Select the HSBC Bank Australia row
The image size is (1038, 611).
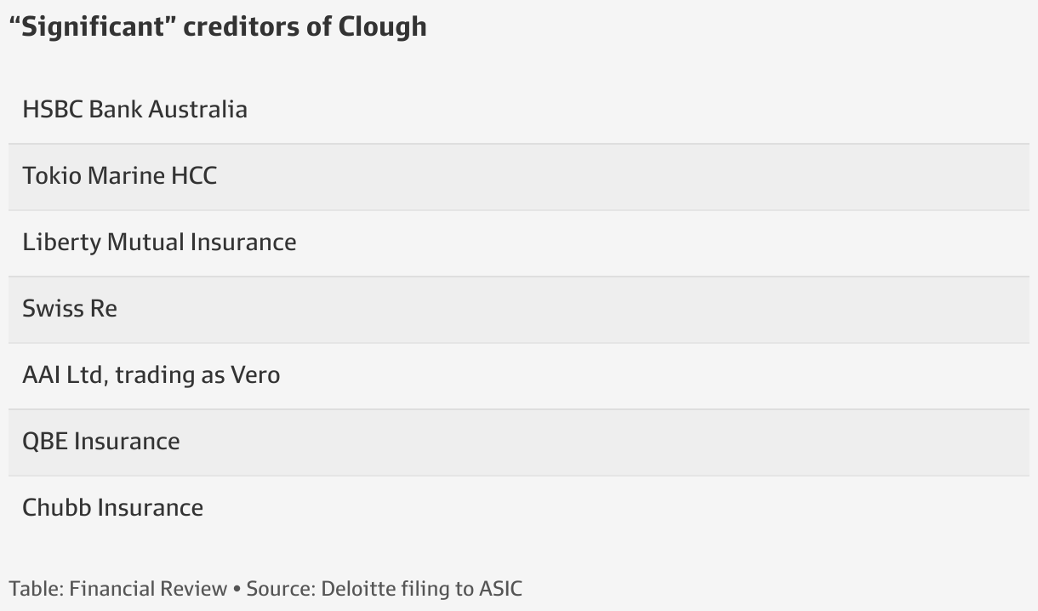(519, 110)
